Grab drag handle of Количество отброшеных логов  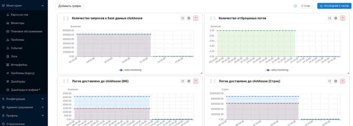213,18
